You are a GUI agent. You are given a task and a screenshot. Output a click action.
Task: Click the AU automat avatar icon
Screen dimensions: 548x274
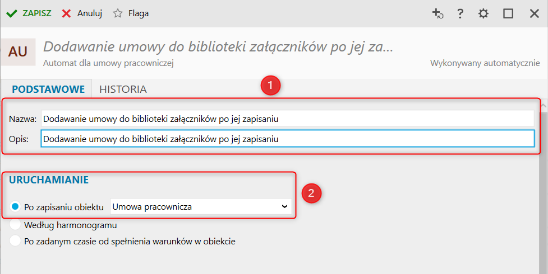pos(18,52)
